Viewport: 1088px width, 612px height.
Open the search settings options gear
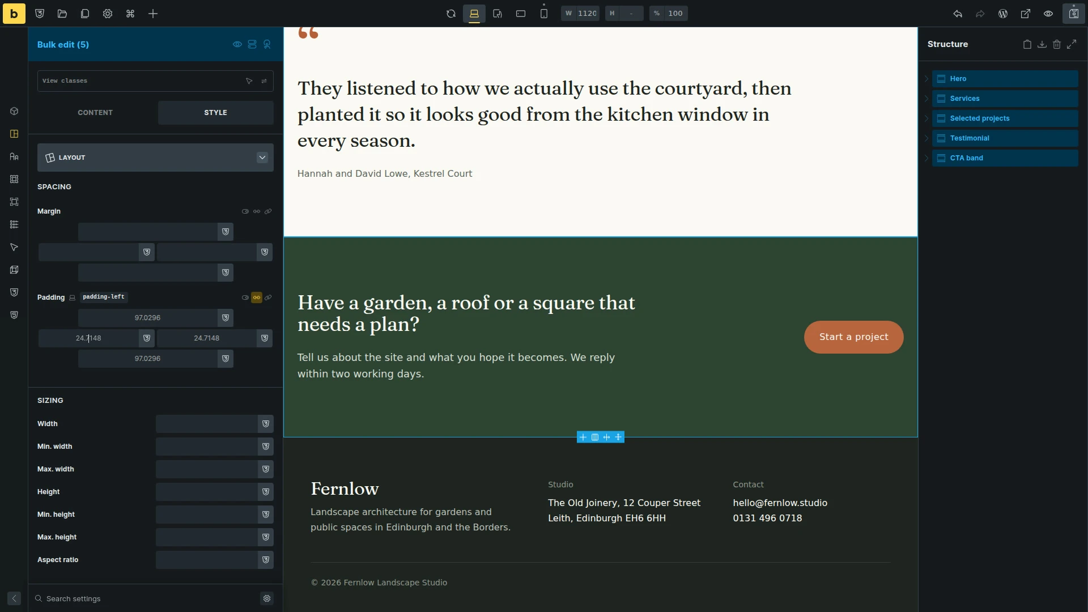267,598
